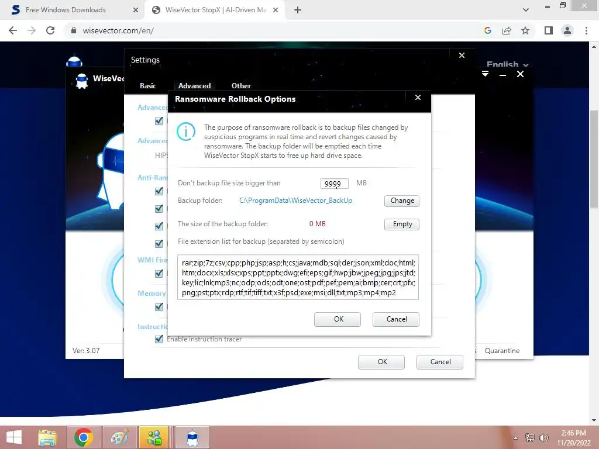Close the Settings window
Image resolution: width=599 pixels, height=449 pixels.
tap(462, 56)
